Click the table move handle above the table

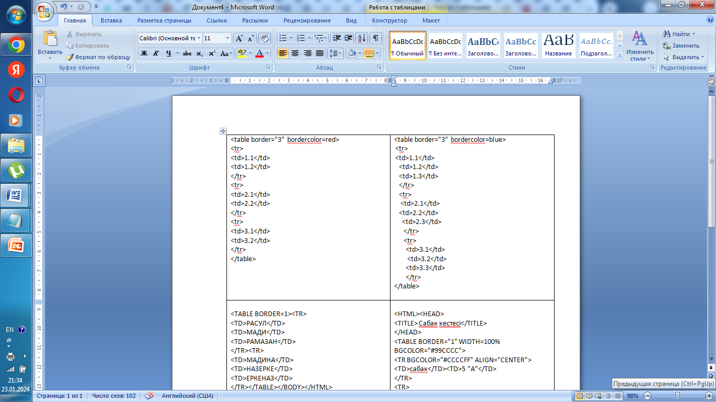[223, 131]
